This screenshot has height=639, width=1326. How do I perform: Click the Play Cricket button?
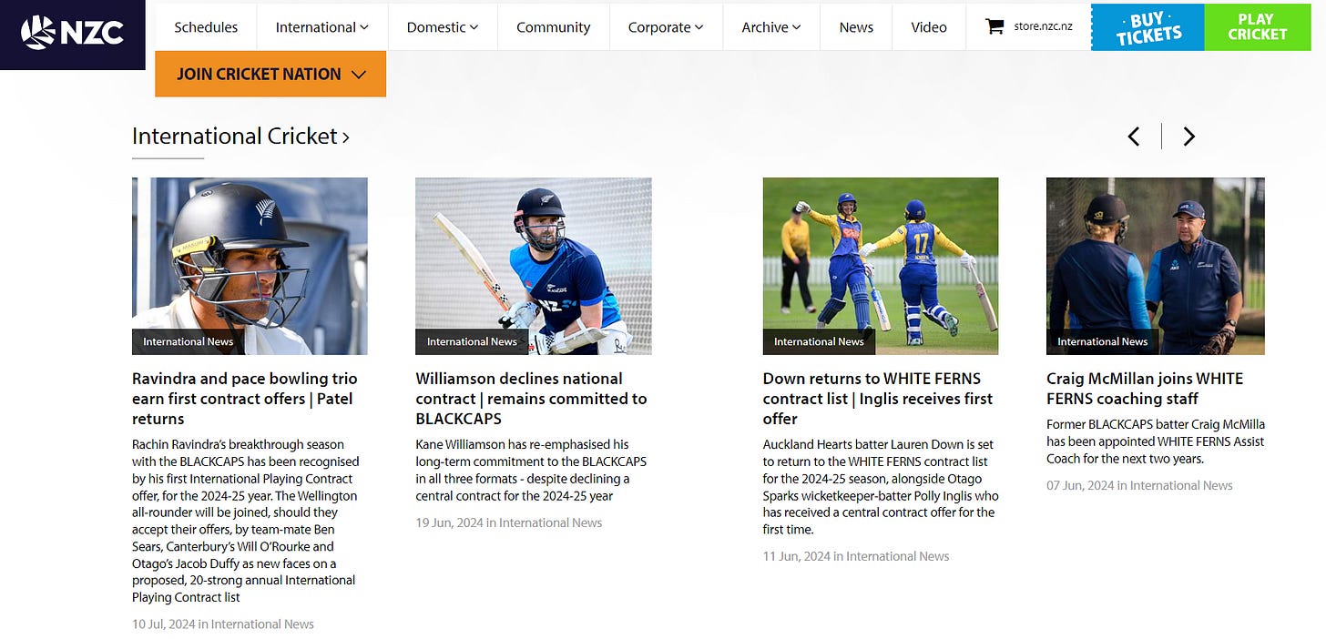coord(1257,27)
